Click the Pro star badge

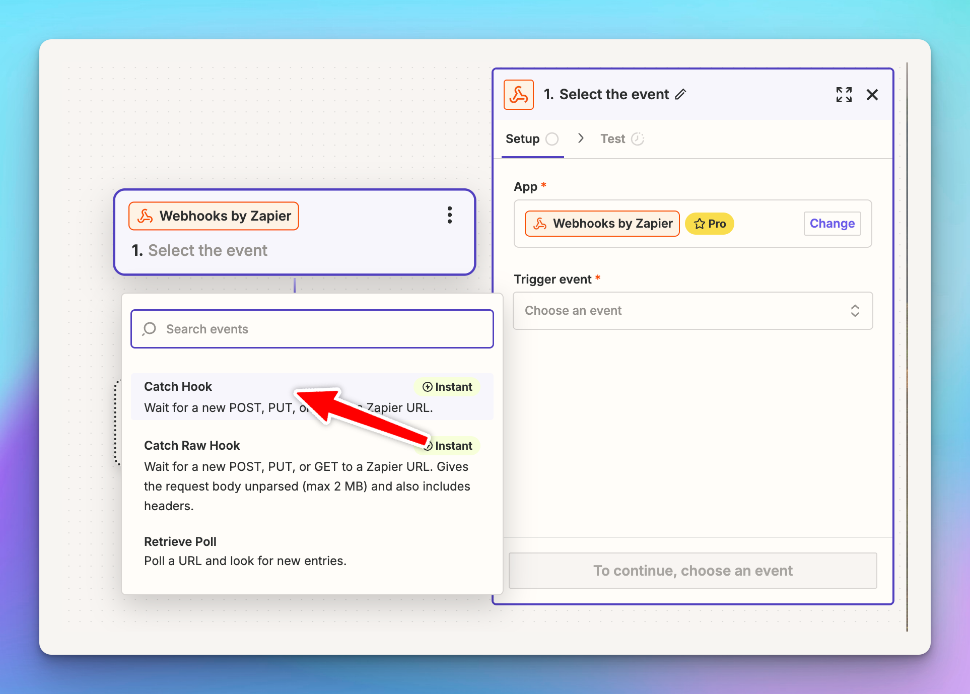[x=710, y=224]
